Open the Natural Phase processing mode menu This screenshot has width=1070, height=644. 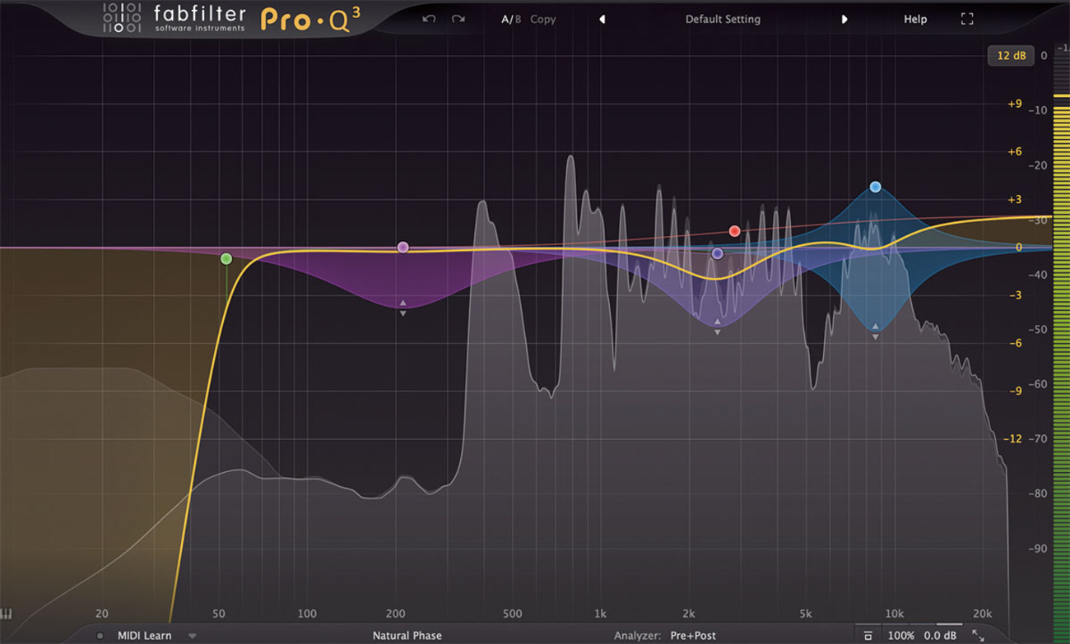[407, 636]
